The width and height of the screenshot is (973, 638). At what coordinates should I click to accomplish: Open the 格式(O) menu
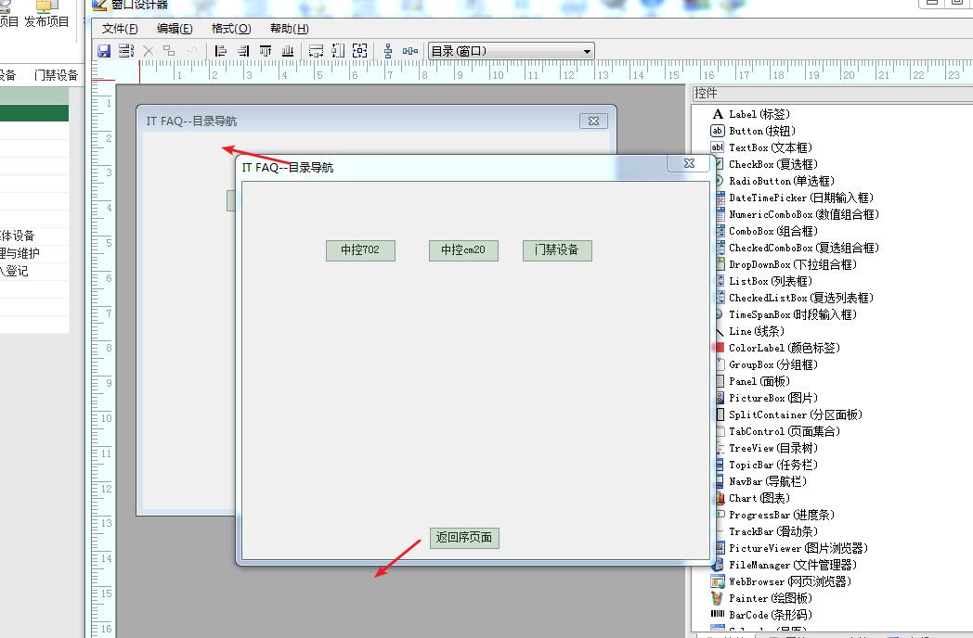tap(231, 29)
